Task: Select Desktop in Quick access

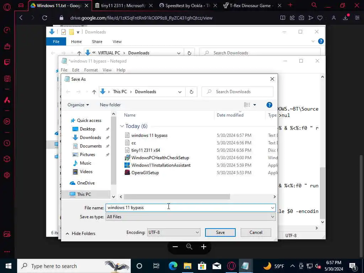Action: pos(87,129)
